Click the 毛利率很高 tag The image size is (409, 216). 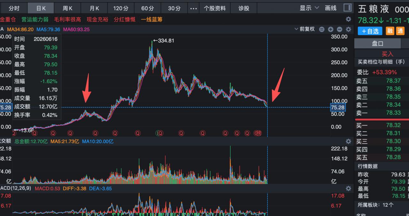tap(67, 19)
